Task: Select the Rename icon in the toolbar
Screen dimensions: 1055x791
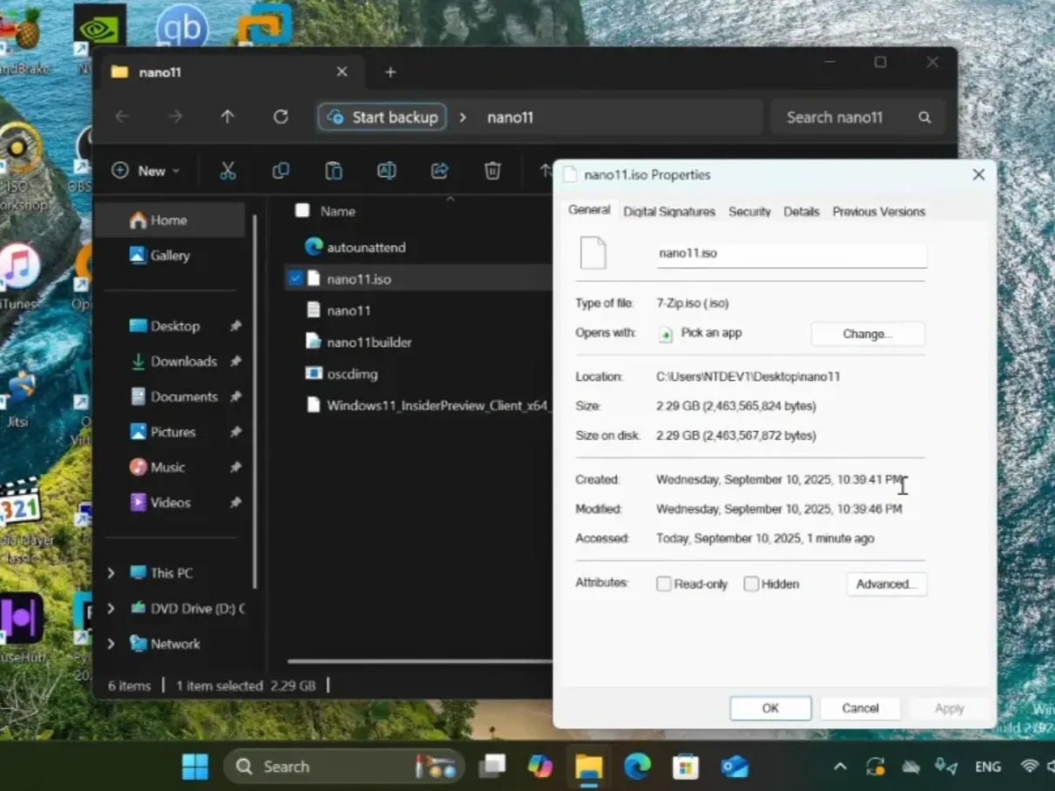Action: click(x=387, y=171)
